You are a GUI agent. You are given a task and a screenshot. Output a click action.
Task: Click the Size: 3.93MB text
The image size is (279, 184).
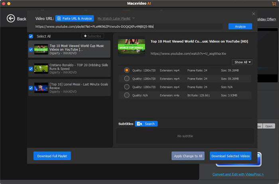229,95
